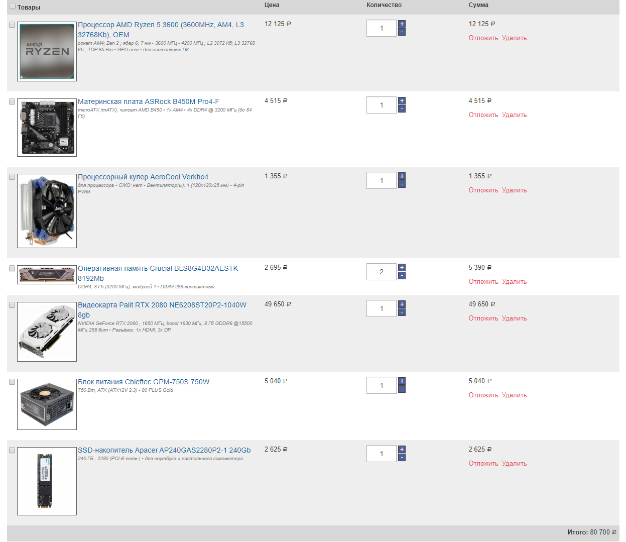Click the quantity field for the Ryzen processor

[x=382, y=28]
